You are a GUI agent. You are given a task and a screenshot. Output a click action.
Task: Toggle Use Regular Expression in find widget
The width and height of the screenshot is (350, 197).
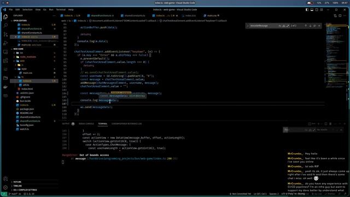pyautogui.click(x=288, y=26)
